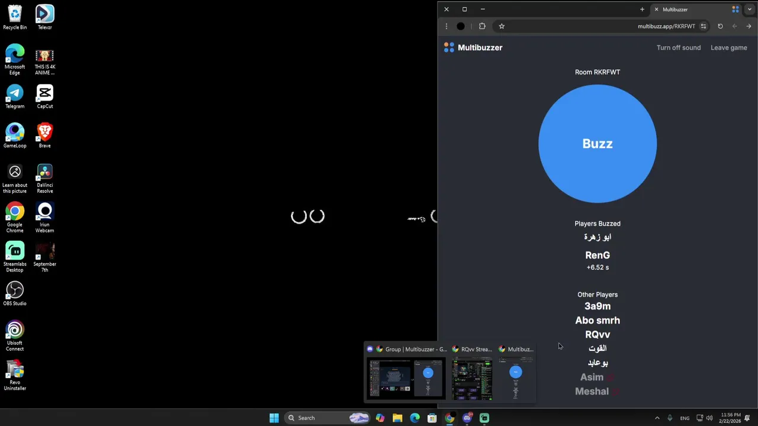Image resolution: width=758 pixels, height=426 pixels.
Task: Click the taskbar Search box
Action: tap(327, 418)
